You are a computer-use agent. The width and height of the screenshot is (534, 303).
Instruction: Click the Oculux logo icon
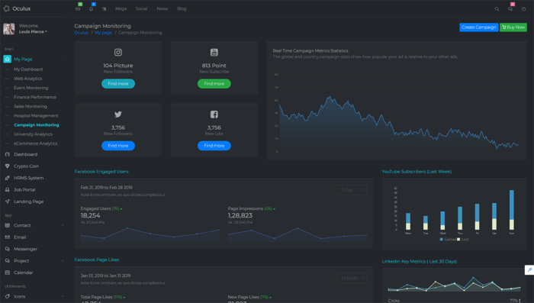click(x=6, y=8)
